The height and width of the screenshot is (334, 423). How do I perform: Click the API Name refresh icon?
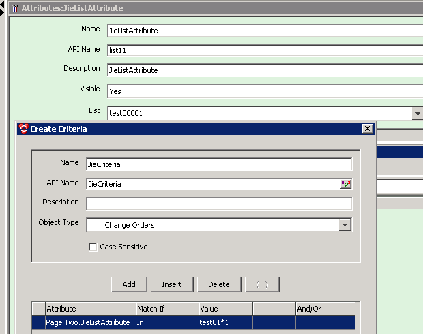point(346,184)
